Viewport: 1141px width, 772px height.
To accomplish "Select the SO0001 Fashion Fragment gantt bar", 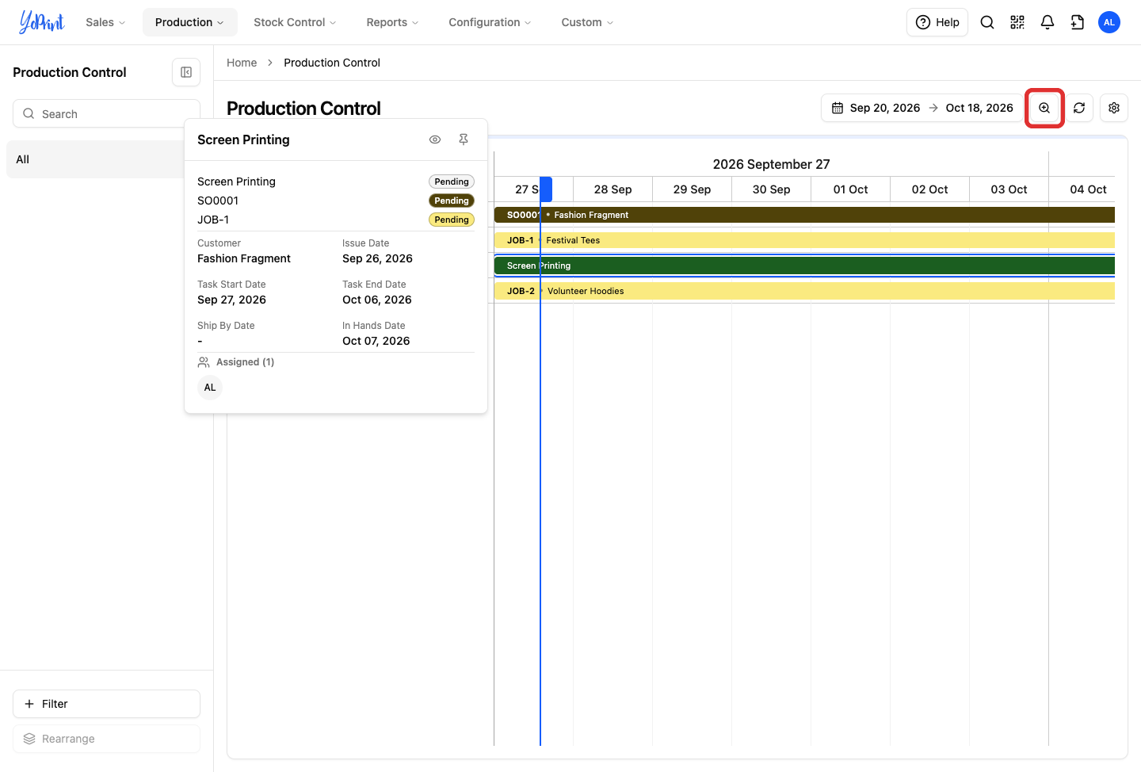I will point(804,215).
